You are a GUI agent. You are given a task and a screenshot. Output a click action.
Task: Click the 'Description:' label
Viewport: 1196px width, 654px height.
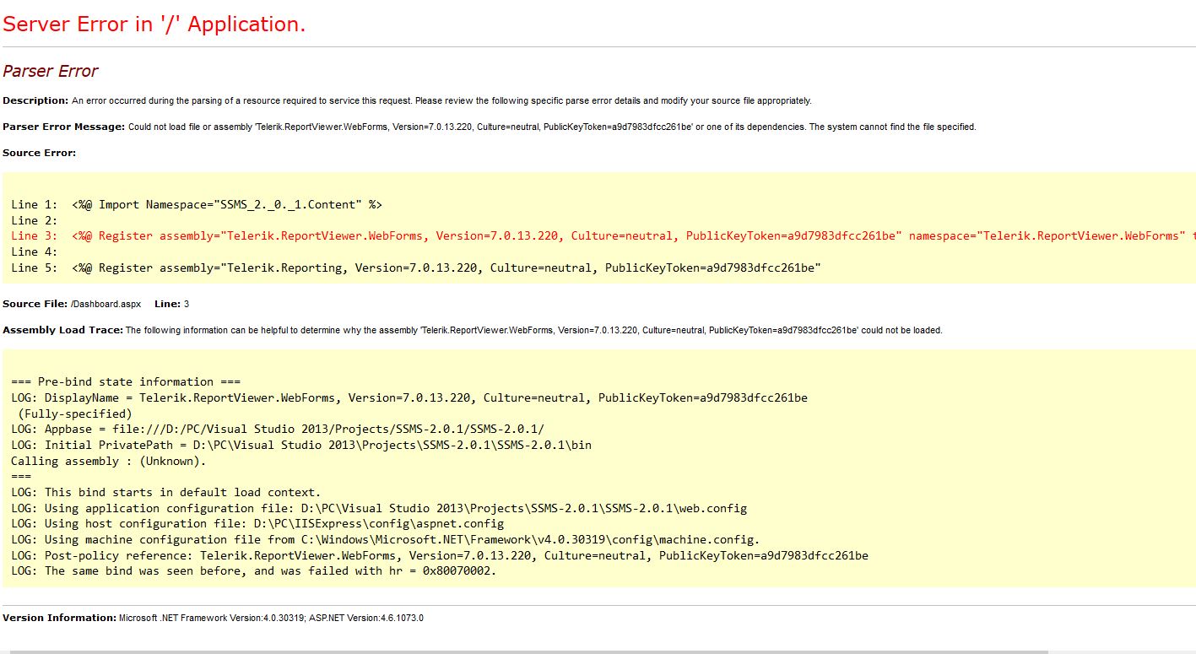click(35, 100)
